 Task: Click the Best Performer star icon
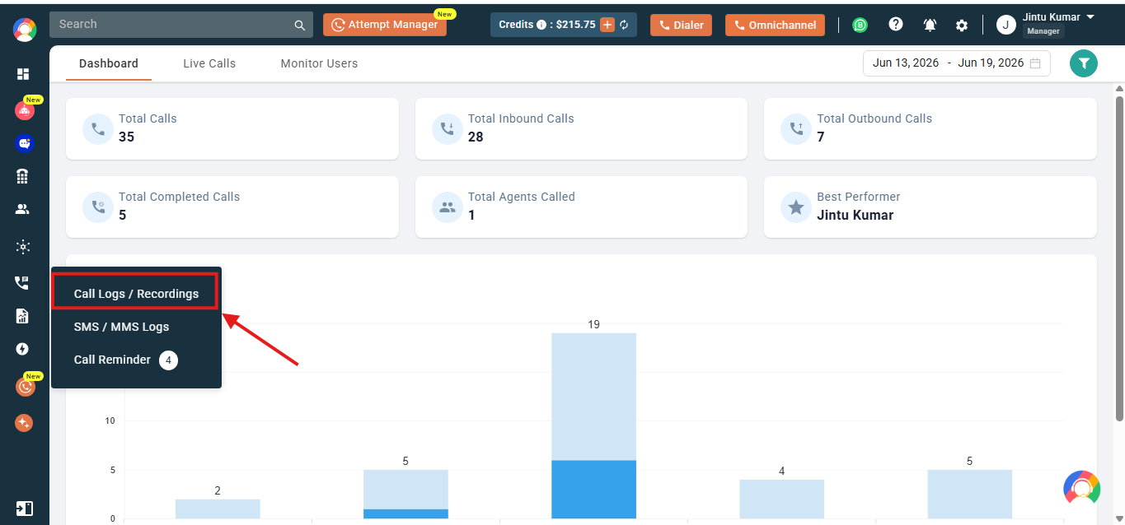[x=796, y=207]
